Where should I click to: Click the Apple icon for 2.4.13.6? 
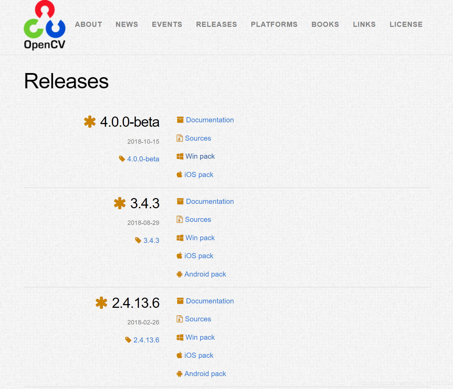click(180, 355)
